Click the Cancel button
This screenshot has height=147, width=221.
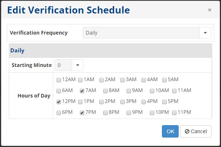(196, 131)
